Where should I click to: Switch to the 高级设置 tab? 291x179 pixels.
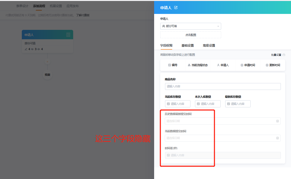tap(209, 46)
